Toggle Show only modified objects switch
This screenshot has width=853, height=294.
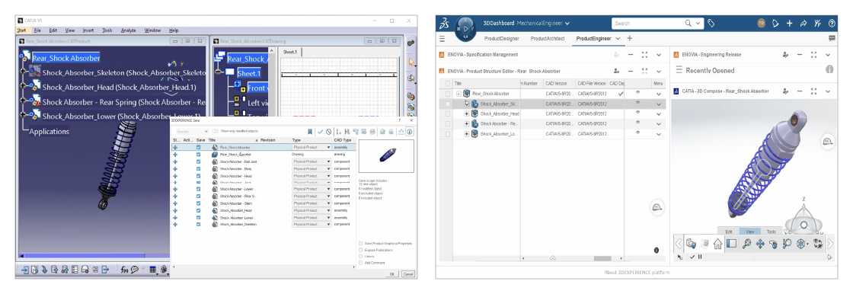(x=215, y=131)
